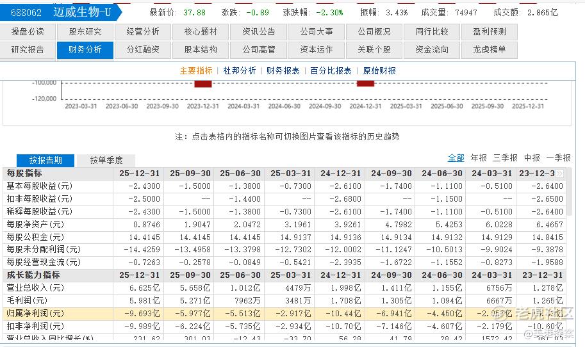Select 每股公积金(元) indicator row
This screenshot has height=347, width=585.
click(284, 237)
